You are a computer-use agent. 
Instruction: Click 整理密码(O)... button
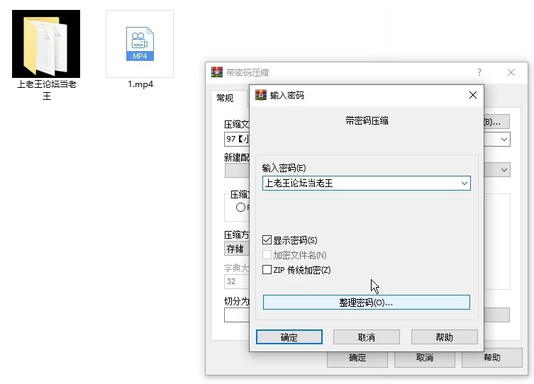pos(367,303)
